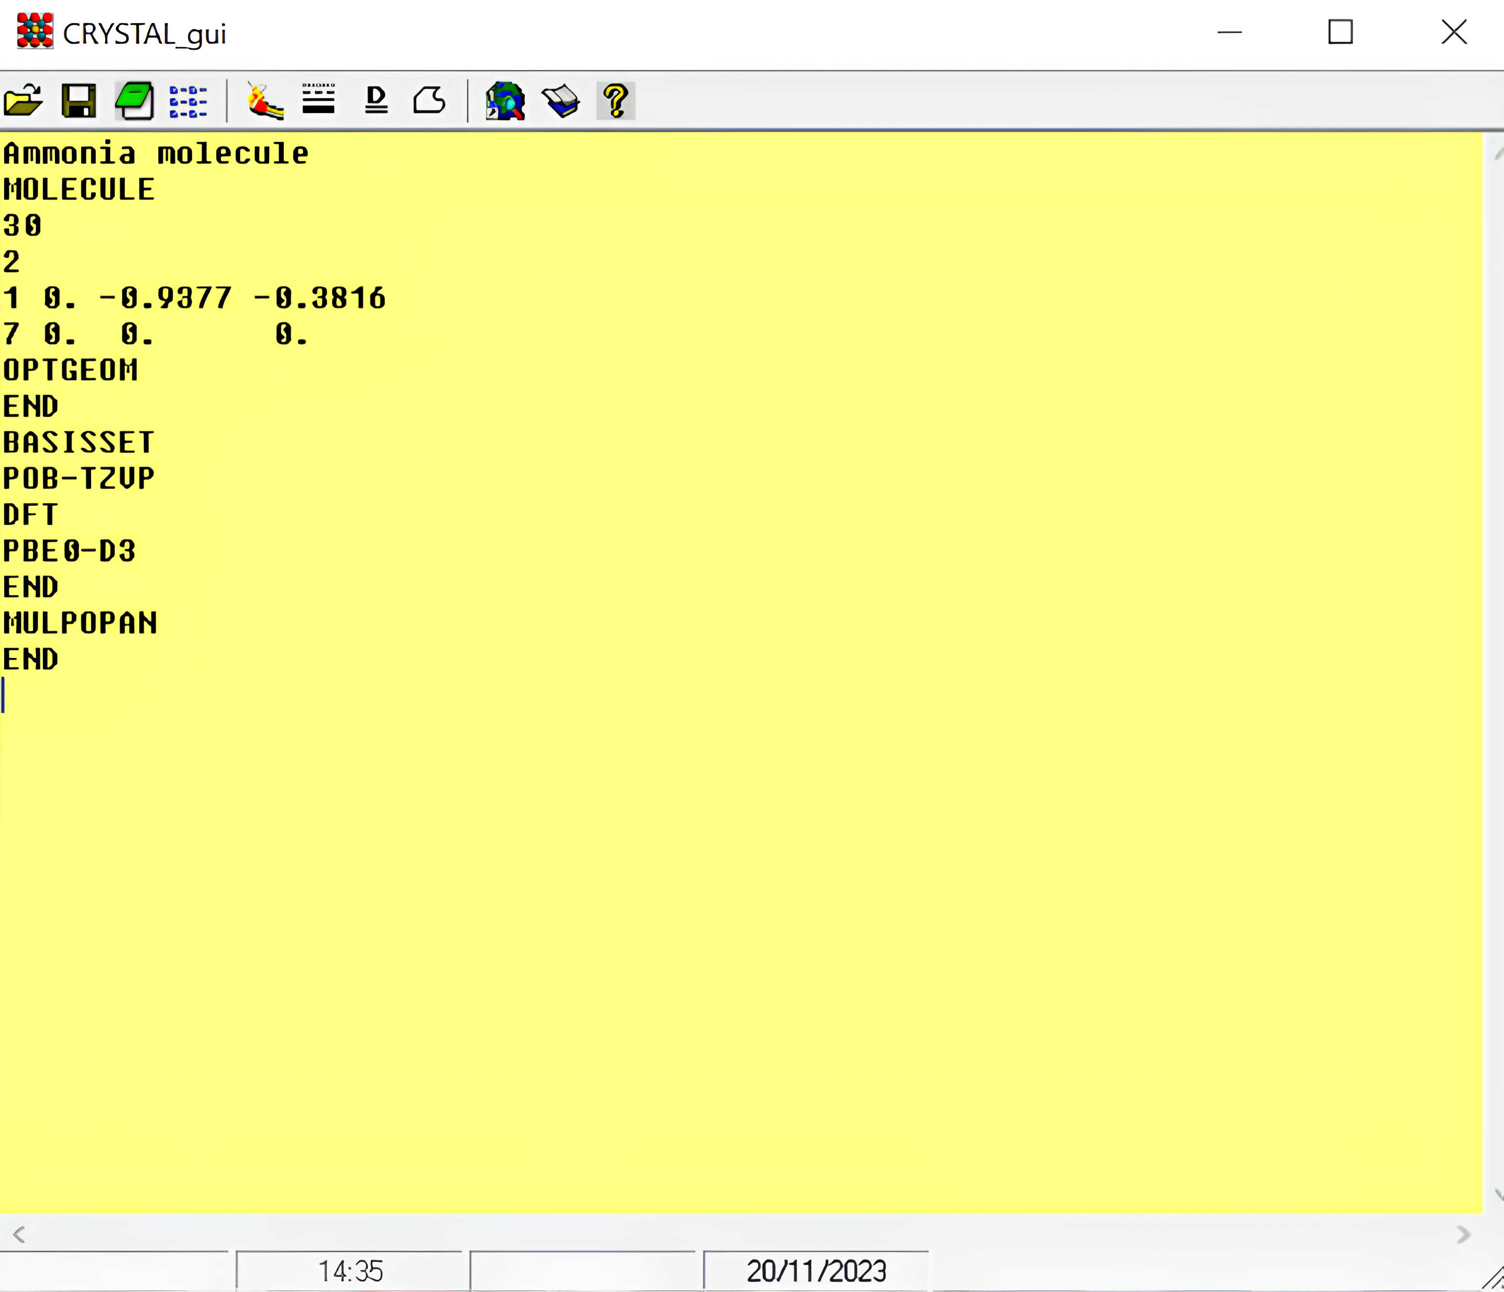The width and height of the screenshot is (1504, 1292).
Task: Click the END line below PBE0-D3
Action: coord(30,587)
